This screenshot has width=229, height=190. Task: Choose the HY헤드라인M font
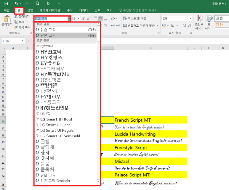65,108
